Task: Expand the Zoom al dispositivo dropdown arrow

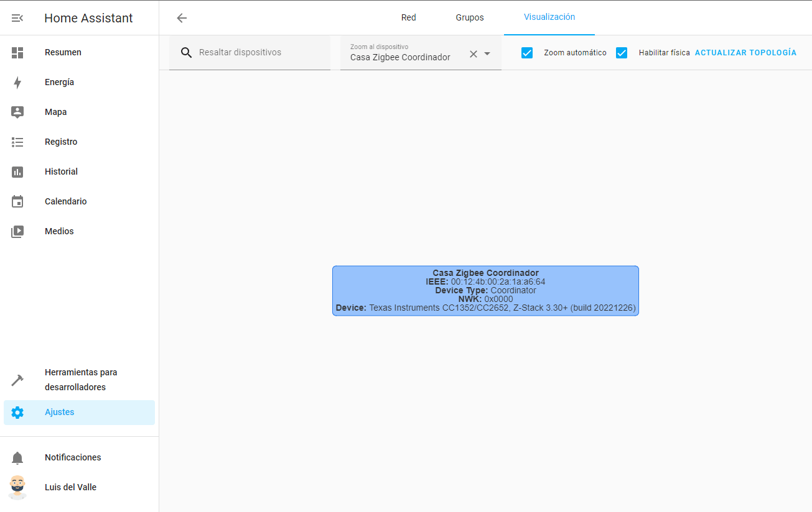Action: tap(487, 54)
